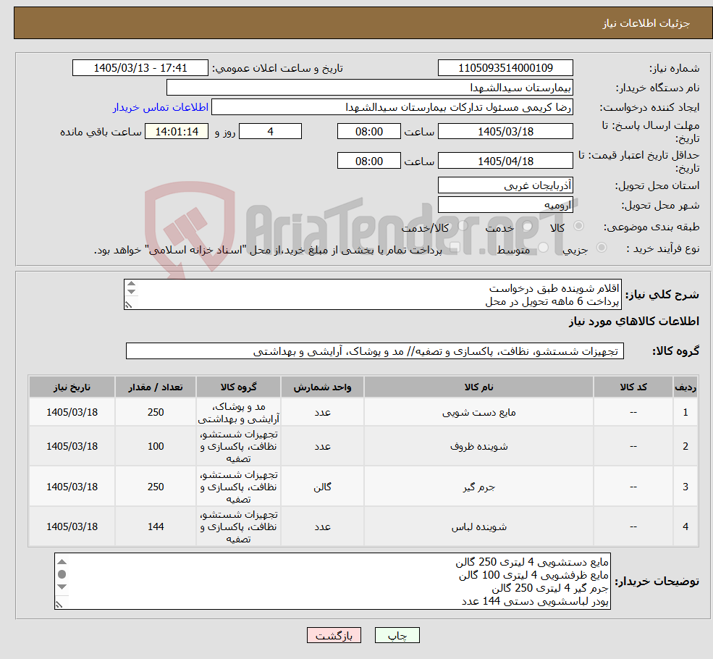Click the announcement date field 1405/03/13 - 17:41
This screenshot has height=659, width=713.
pos(140,68)
